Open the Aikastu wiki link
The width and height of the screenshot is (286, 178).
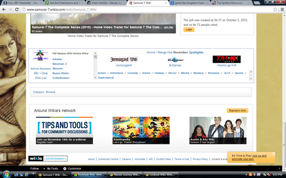coord(57,59)
